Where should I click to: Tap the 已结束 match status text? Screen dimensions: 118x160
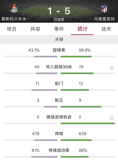59,20
